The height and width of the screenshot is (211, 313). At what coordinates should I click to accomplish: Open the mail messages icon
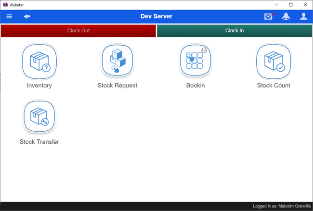(269, 16)
